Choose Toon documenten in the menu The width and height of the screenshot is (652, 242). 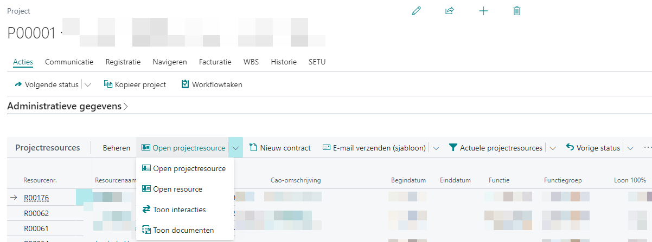pos(183,230)
